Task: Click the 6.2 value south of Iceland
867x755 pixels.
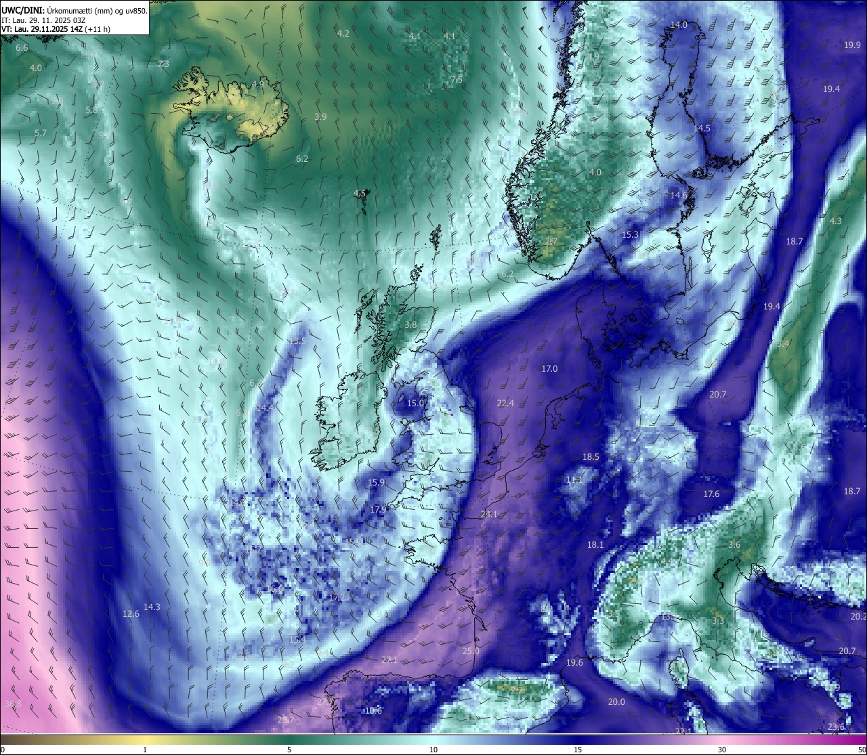Action: point(302,158)
